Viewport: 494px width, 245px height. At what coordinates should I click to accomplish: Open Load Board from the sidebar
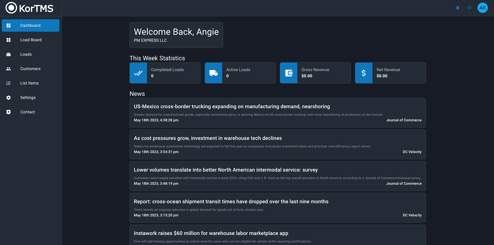click(31, 40)
